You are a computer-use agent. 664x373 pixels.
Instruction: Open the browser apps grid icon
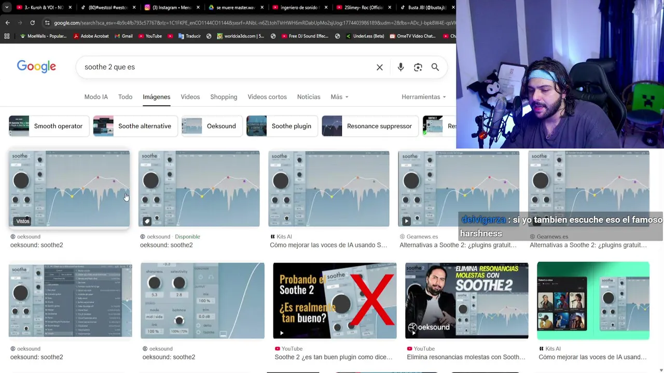point(7,36)
